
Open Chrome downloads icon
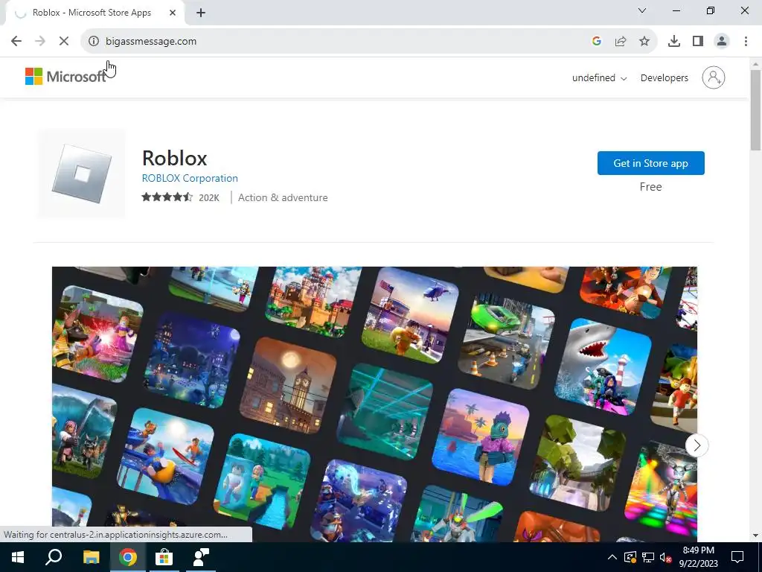(x=674, y=42)
